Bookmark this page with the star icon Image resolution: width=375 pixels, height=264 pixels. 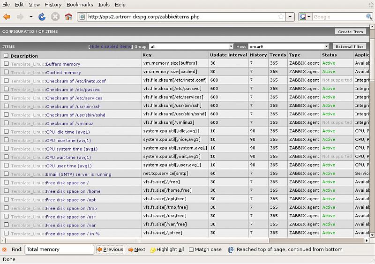281,17
